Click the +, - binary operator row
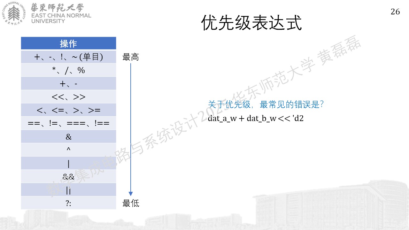 click(x=68, y=83)
